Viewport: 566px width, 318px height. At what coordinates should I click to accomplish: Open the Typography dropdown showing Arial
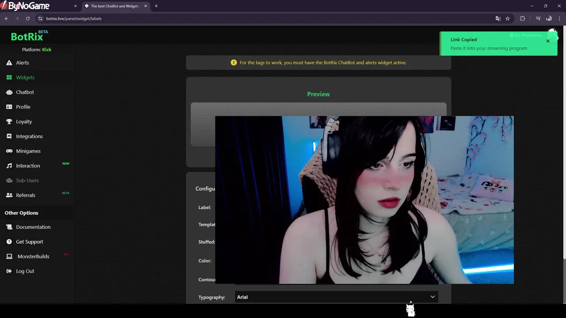336,297
